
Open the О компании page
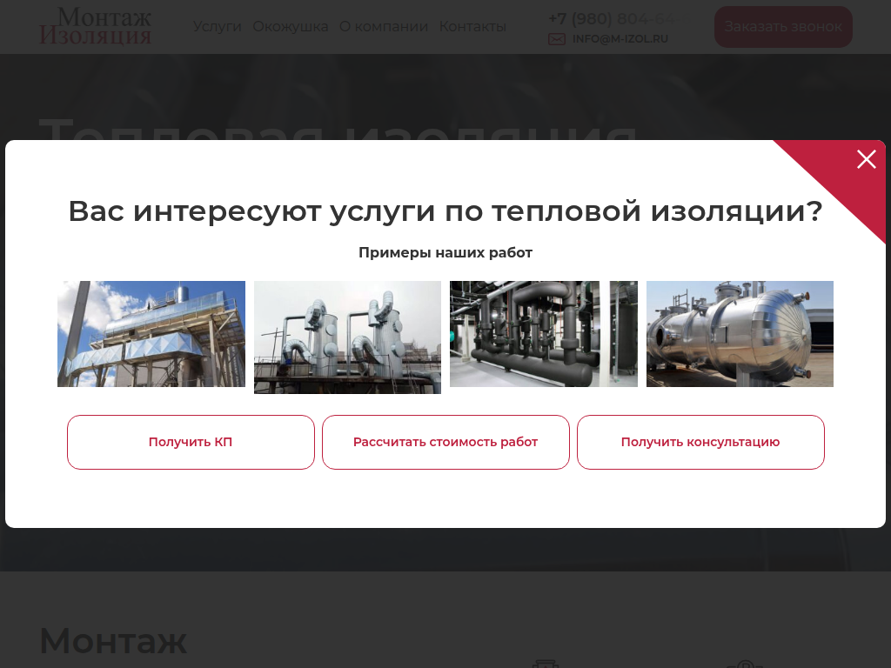tap(384, 27)
